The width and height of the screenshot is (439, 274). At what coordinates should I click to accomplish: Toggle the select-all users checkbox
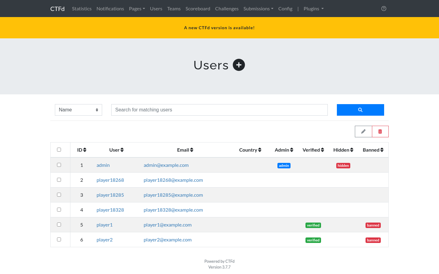pos(59,149)
